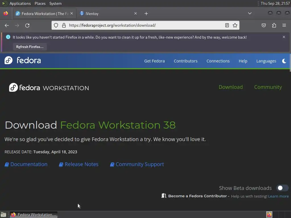
Task: Switch to the Fedora Workstation tab
Action: point(44,14)
